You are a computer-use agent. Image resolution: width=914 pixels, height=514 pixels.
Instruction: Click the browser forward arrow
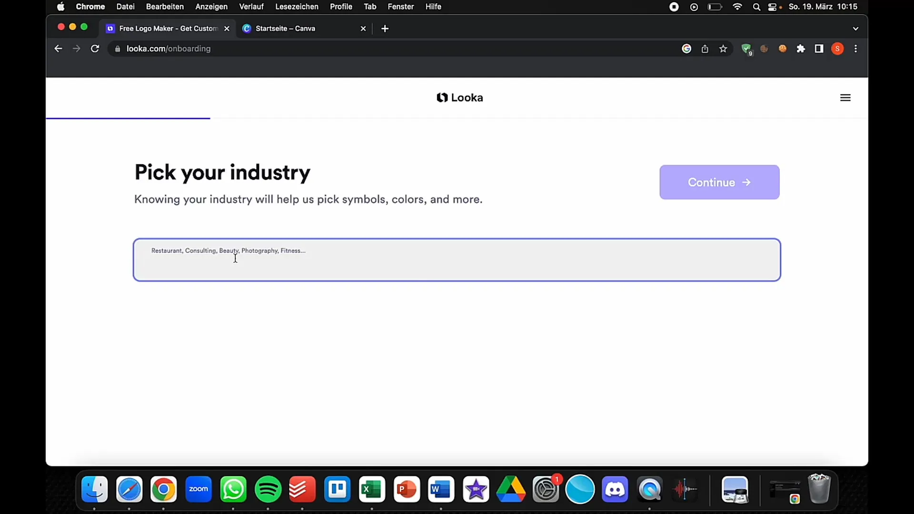pyautogui.click(x=76, y=49)
